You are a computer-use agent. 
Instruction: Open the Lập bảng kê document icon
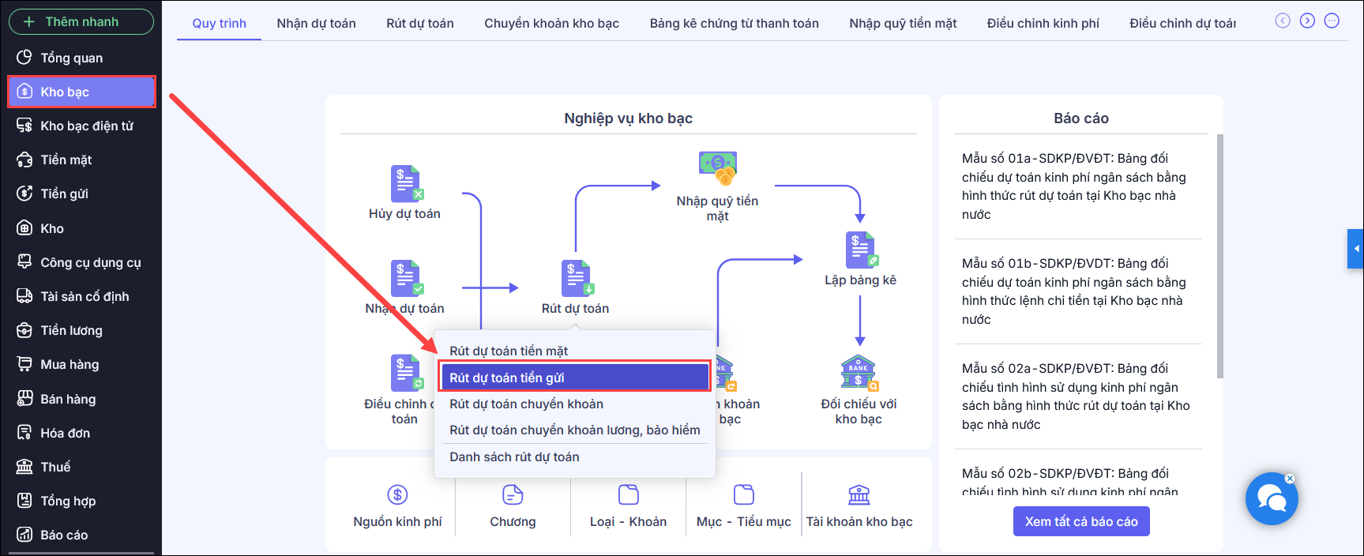point(861,250)
